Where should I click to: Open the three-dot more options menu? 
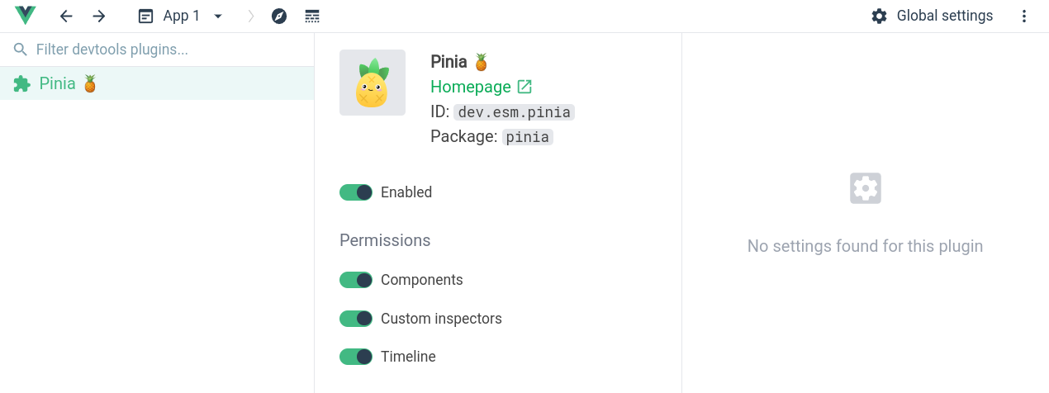tap(1024, 17)
